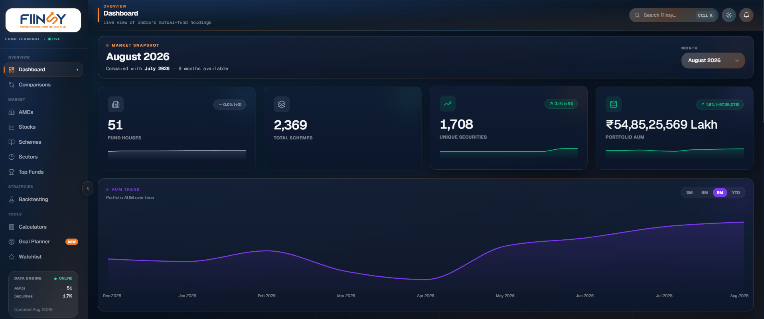Click the Backtesting flask icon

[12, 200]
